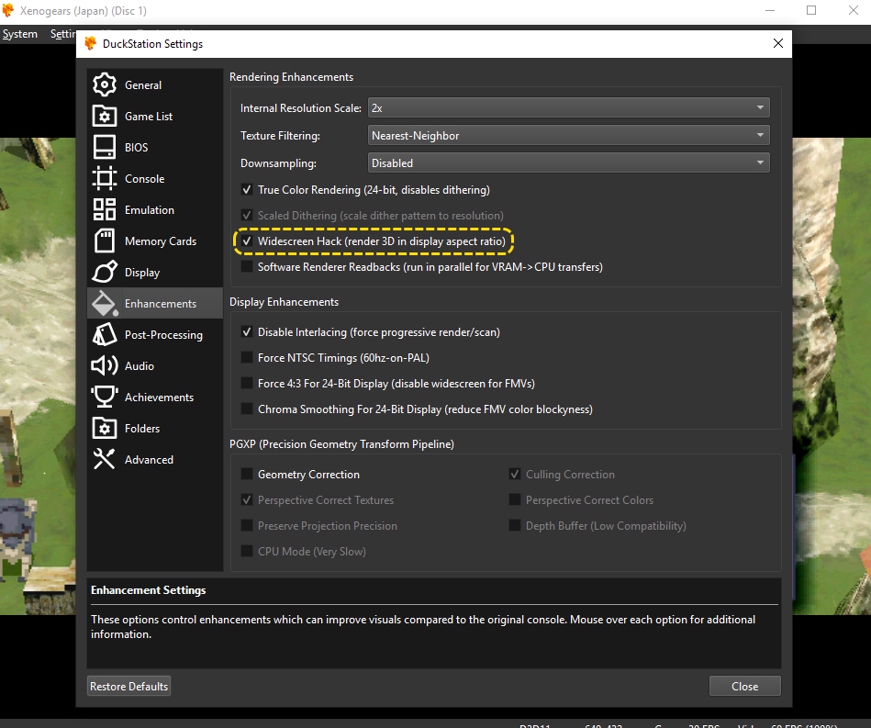Switch to the General category label
Image resolution: width=871 pixels, height=728 pixels.
tap(143, 85)
